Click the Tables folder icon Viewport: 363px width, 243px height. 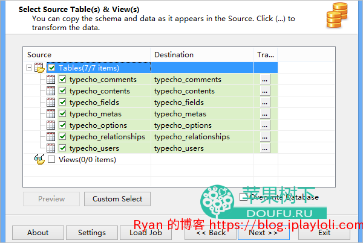coord(39,68)
